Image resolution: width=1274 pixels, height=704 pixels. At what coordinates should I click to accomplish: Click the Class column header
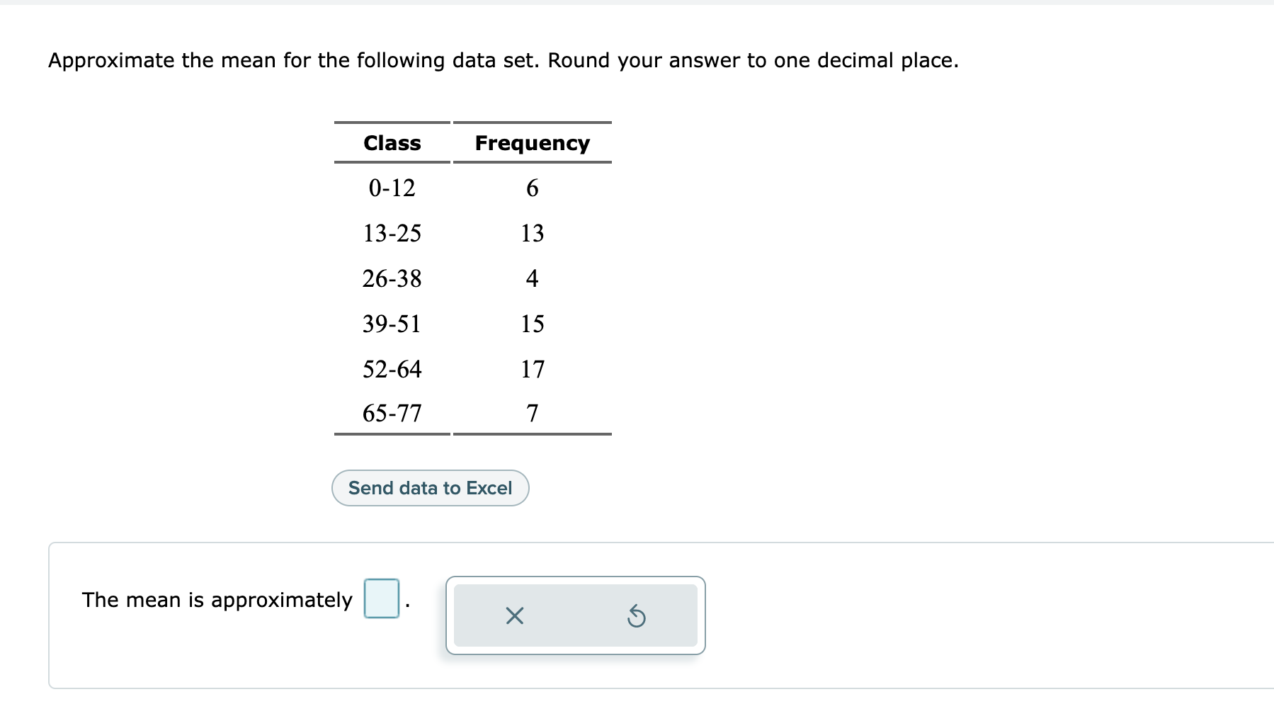[x=391, y=142]
